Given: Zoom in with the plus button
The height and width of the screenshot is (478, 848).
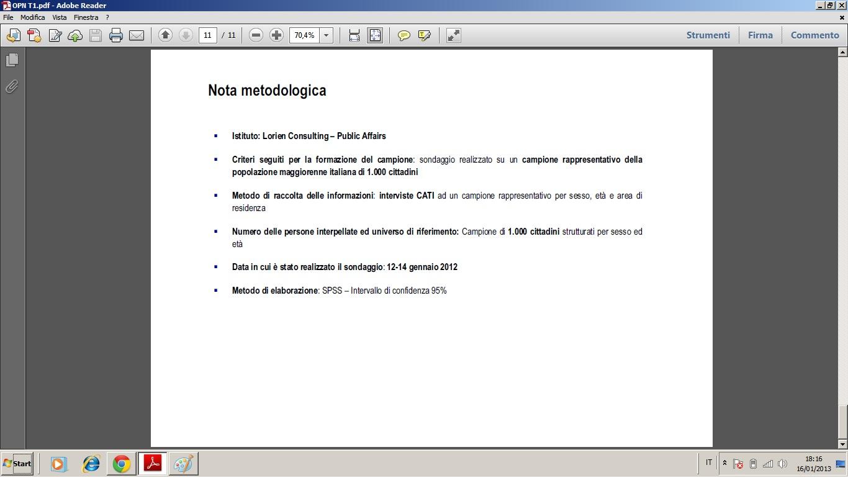Looking at the screenshot, I should 276,35.
